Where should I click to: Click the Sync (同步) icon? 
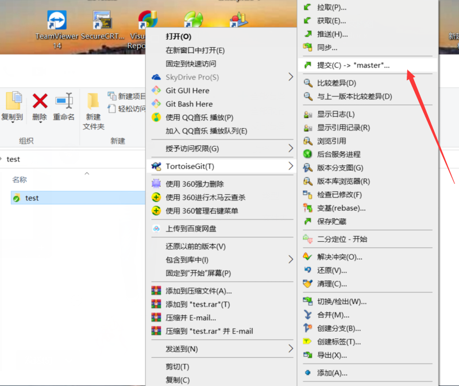point(307,47)
